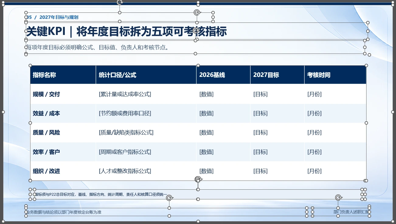
Task: Select the [目标] cell in 组织 / 改进 row
Action: tap(277, 171)
